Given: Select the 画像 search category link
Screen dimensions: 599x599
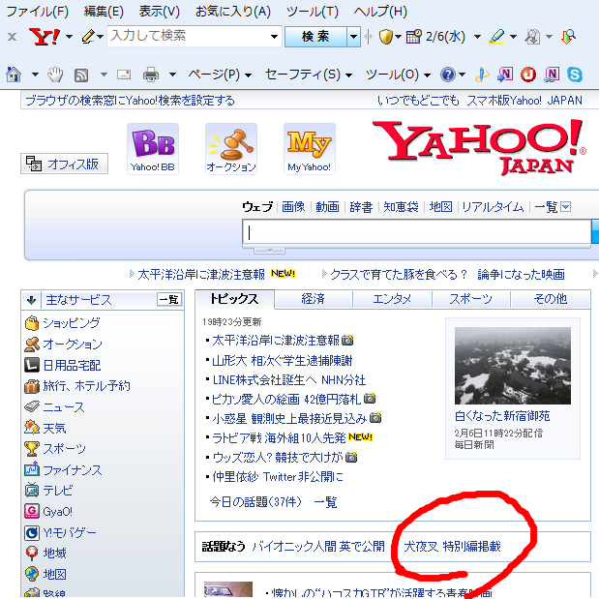Looking at the screenshot, I should [x=293, y=207].
